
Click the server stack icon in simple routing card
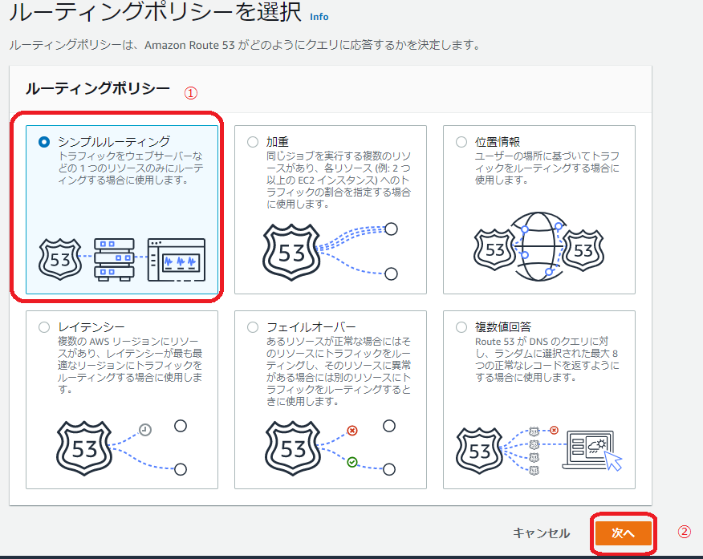pyautogui.click(x=114, y=260)
